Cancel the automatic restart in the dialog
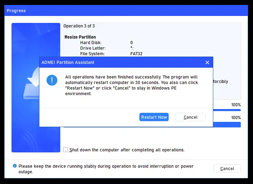 [190, 117]
